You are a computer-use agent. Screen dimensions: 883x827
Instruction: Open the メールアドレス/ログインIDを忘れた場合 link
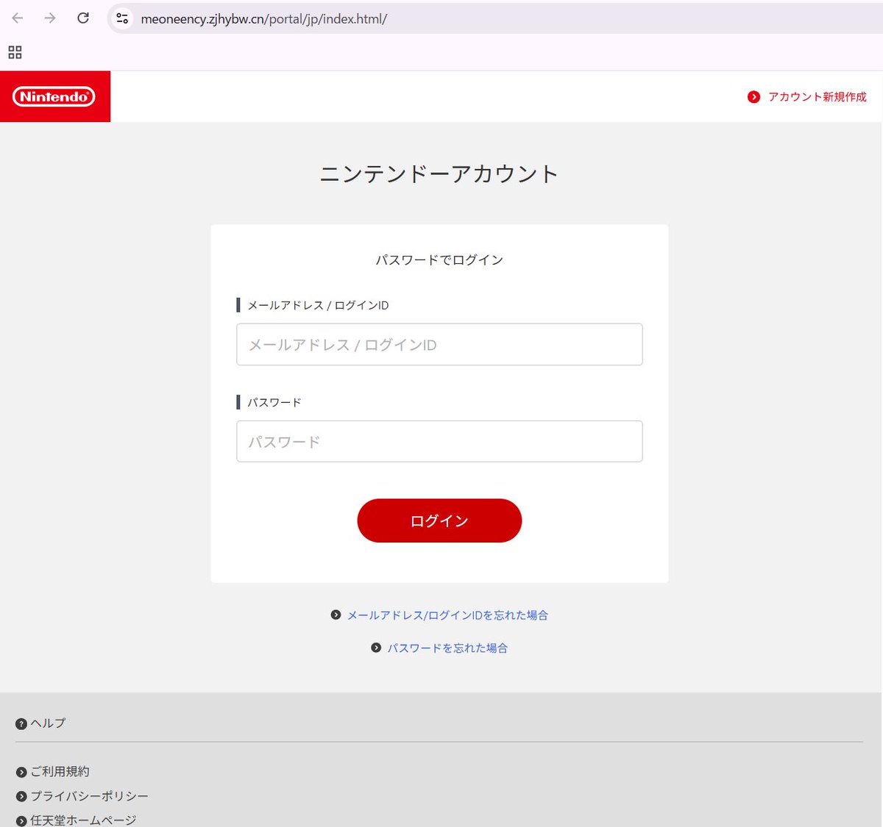pyautogui.click(x=447, y=615)
